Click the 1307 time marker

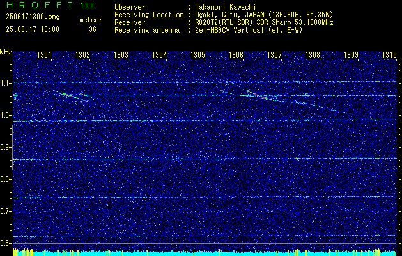(x=275, y=54)
